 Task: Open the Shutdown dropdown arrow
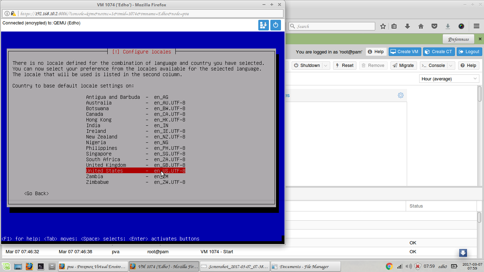(326, 65)
